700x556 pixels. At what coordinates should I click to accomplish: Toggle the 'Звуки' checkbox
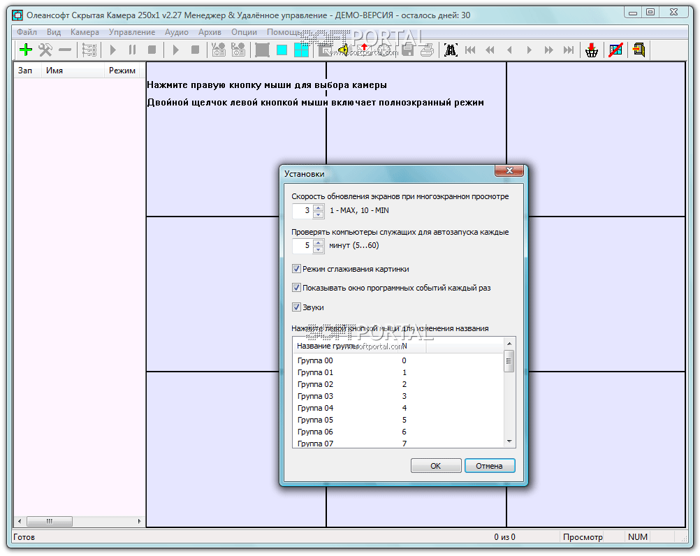pyautogui.click(x=296, y=307)
